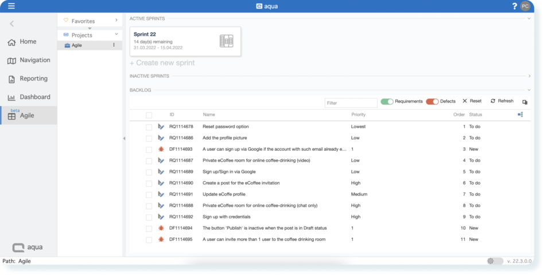Open the hamburger menu in the top bar
Image resolution: width=544 pixels, height=275 pixels.
[11, 6]
